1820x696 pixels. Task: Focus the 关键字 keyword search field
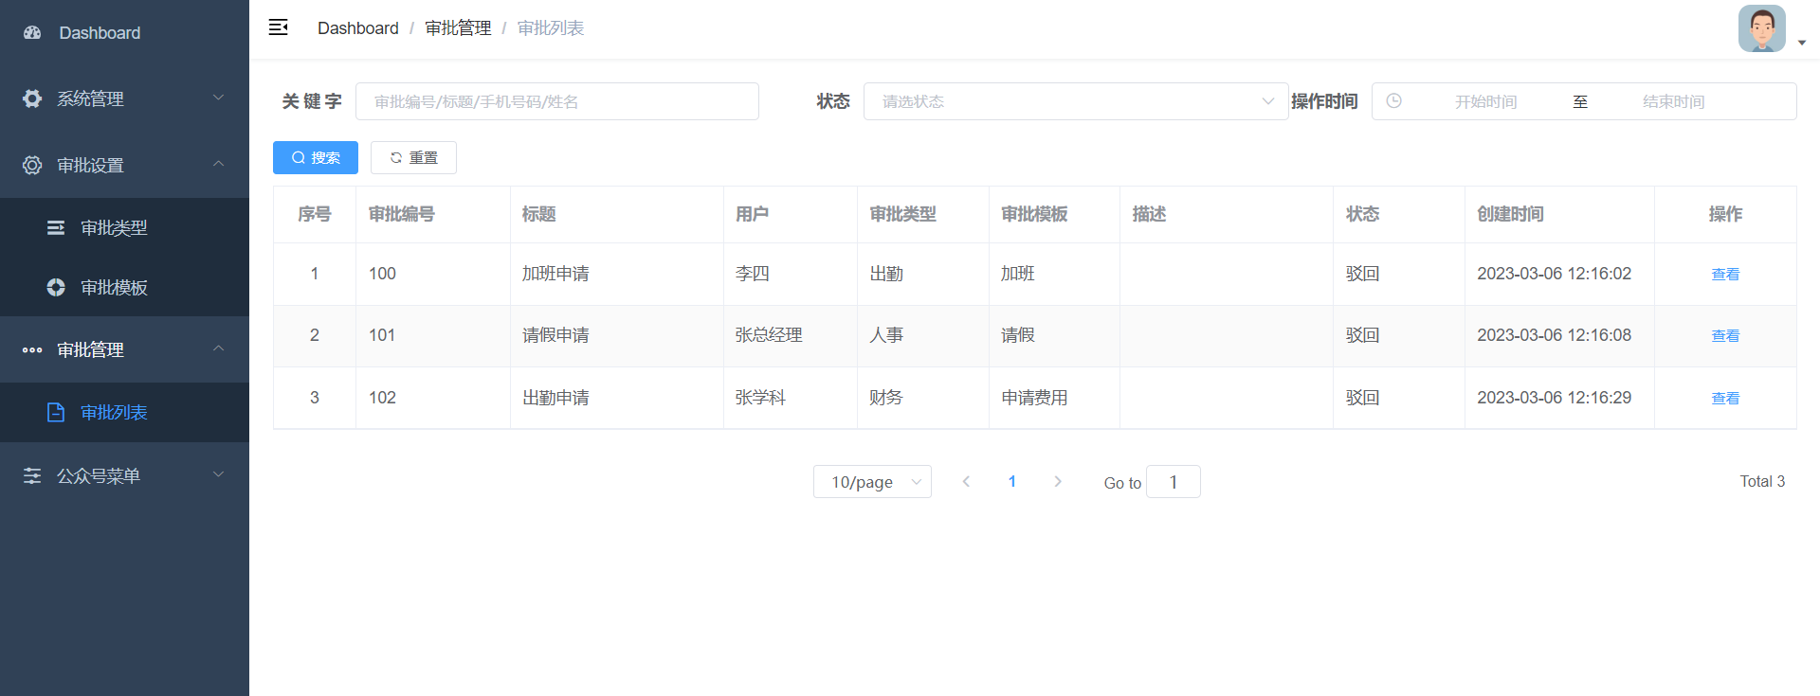click(556, 101)
